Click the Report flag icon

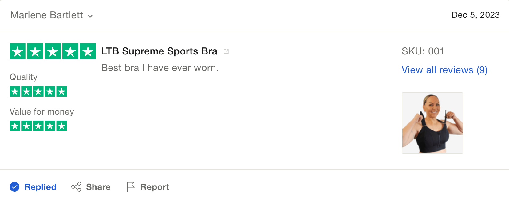tap(131, 187)
